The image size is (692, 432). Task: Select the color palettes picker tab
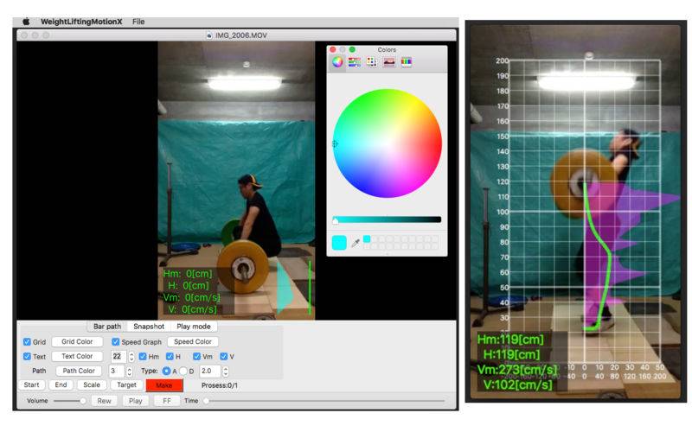point(372,62)
